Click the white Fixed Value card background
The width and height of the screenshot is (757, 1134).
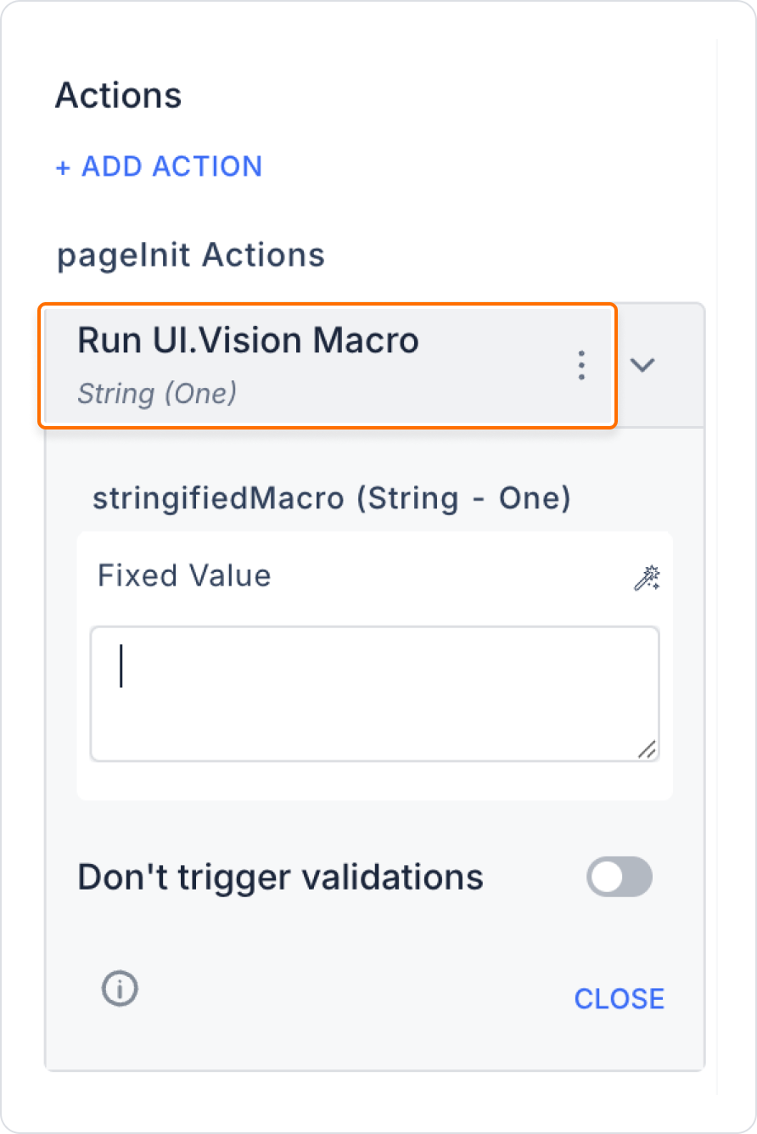375,665
